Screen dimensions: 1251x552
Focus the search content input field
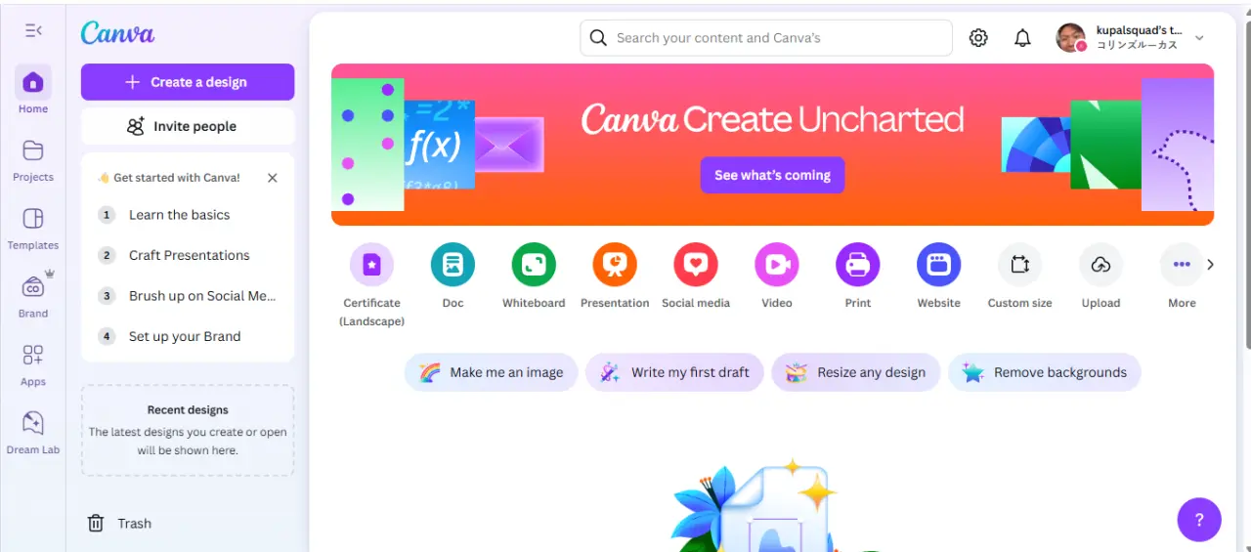[x=766, y=38]
